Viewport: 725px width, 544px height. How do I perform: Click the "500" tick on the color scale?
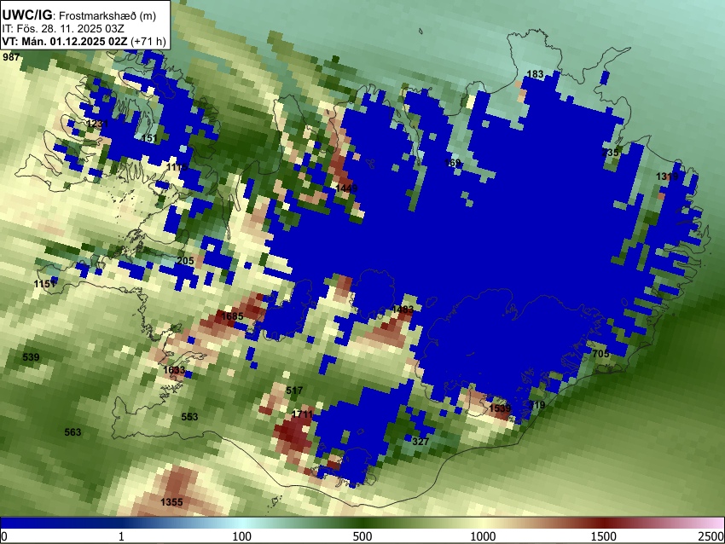click(362, 536)
